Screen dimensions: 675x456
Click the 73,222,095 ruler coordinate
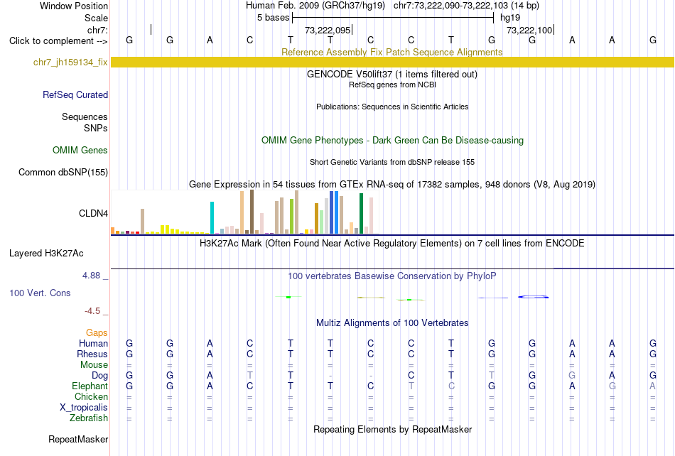[x=327, y=30]
